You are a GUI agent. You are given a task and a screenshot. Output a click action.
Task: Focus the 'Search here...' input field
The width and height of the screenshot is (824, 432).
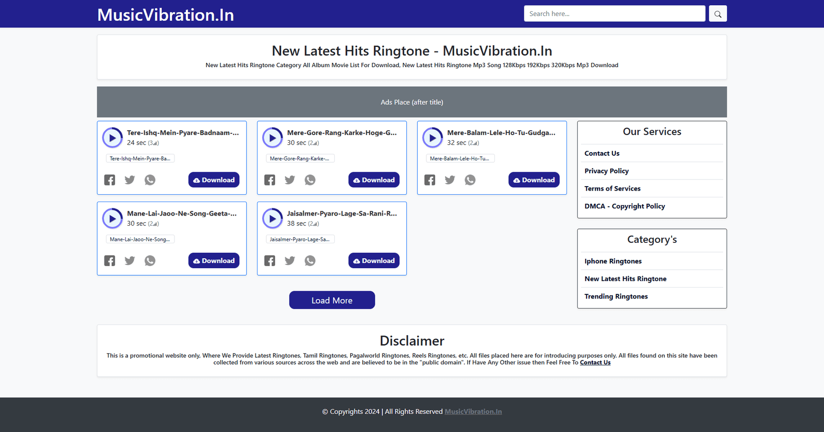[x=614, y=14]
